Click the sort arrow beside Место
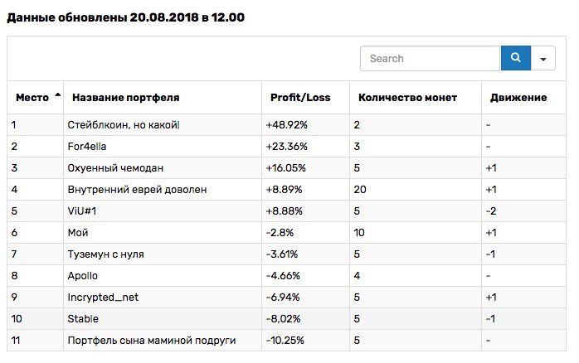Viewport: 579px width, 363px height. pos(57,94)
